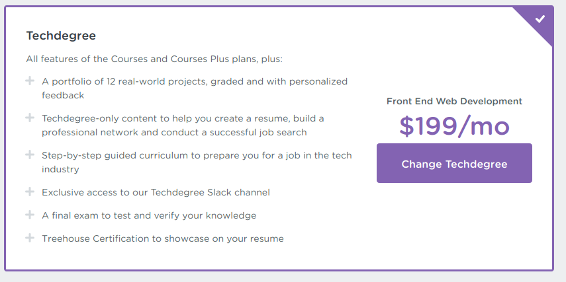Click the 'Techdegree-only content to help you' text

tap(183, 118)
